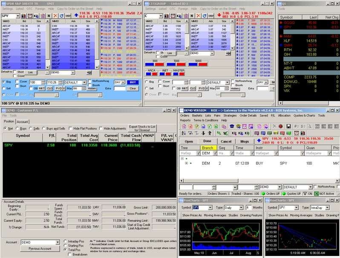The height and width of the screenshot is (258, 340).
Task: Open the C symbol dropdown in Citigroup window
Action: (x=161, y=16)
